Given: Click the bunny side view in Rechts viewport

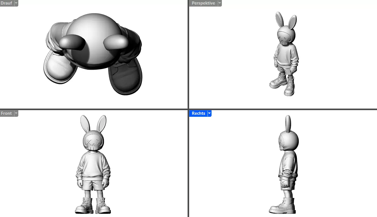Looking at the screenshot, I should 284,165.
